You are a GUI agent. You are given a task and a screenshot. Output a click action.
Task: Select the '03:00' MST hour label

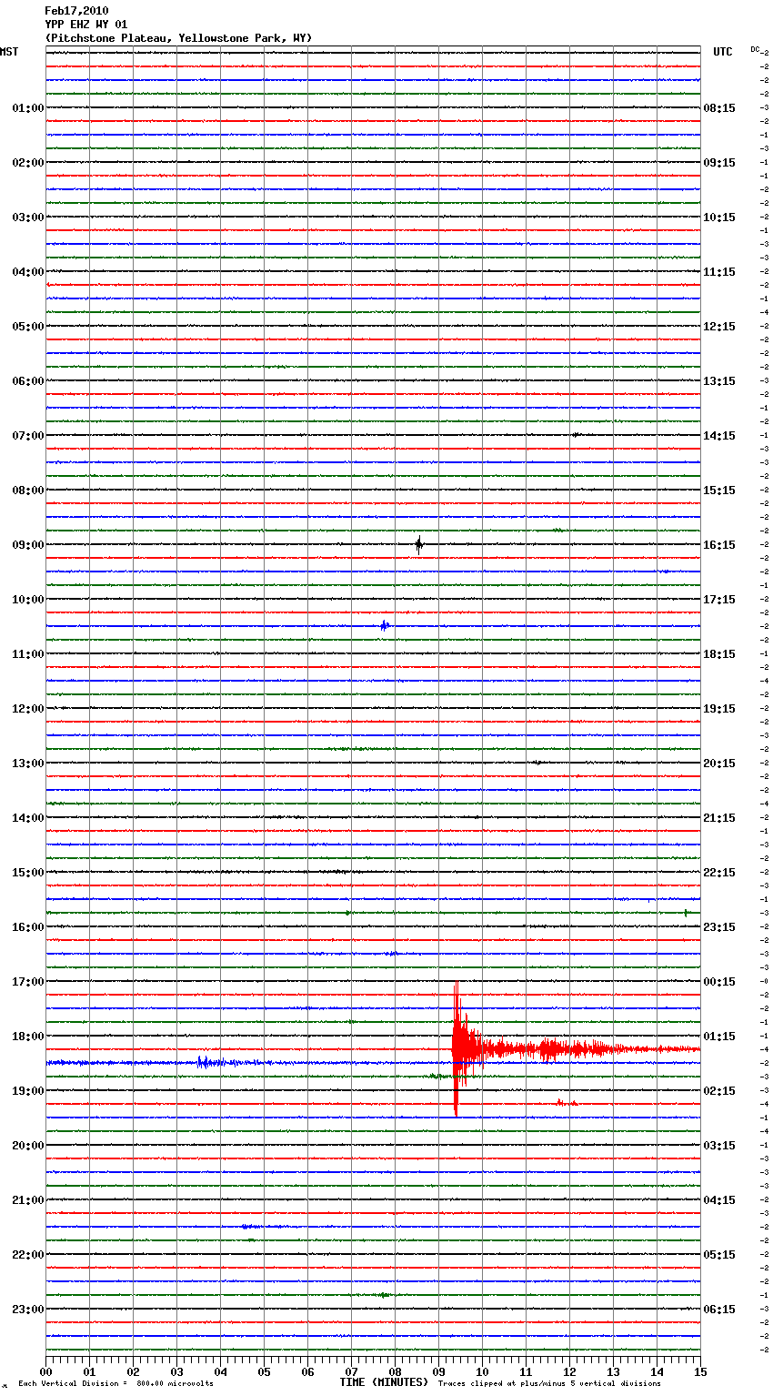point(27,217)
